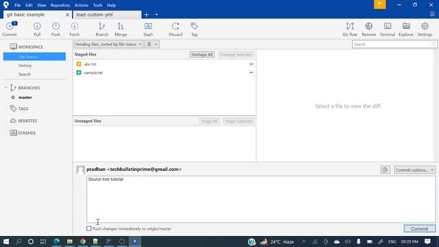This screenshot has width=439, height=247.
Task: Enable Push changes immediately to origin/master
Action: pyautogui.click(x=88, y=228)
